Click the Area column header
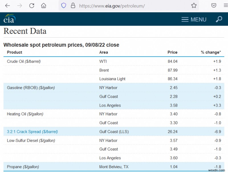 coord(104,52)
